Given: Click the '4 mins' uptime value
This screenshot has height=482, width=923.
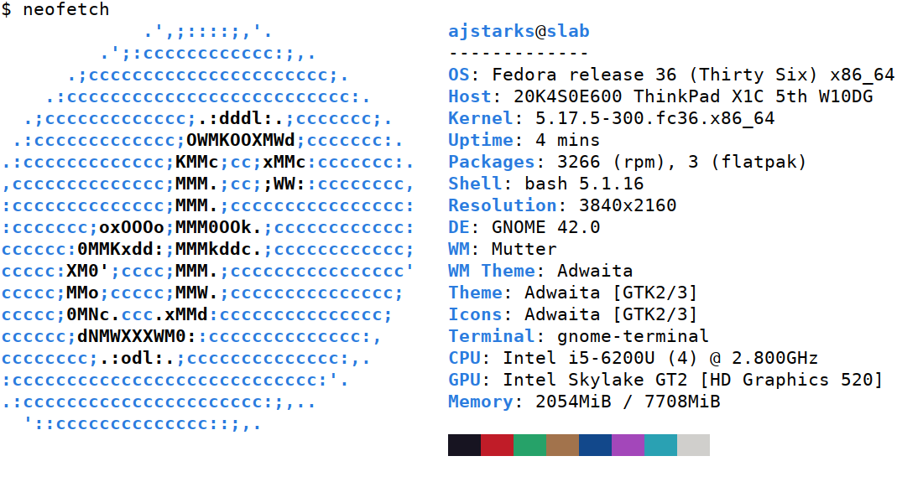Looking at the screenshot, I should [x=567, y=140].
